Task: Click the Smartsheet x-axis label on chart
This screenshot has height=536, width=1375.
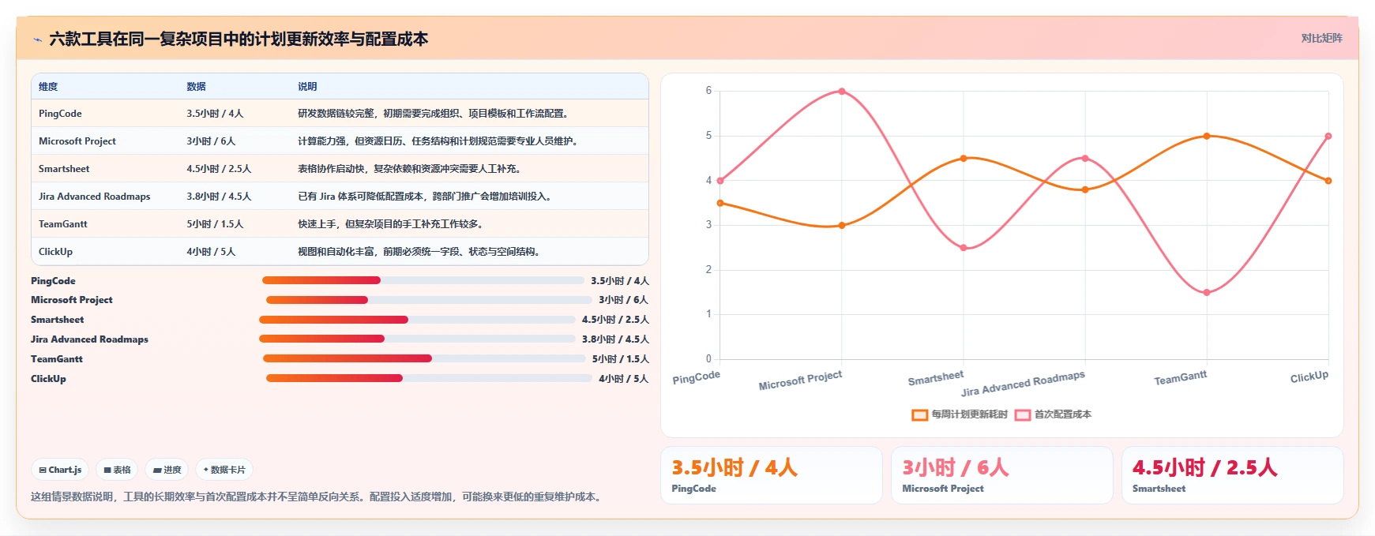Action: tap(936, 378)
